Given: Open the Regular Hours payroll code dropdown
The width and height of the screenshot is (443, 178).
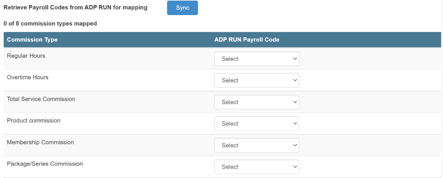Looking at the screenshot, I should click(x=257, y=59).
